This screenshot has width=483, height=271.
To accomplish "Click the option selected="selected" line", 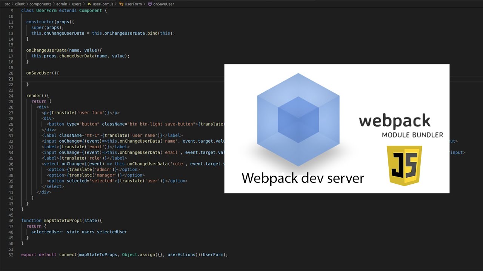I will [x=117, y=181].
